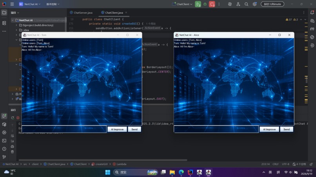This screenshot has width=316, height=177.
Task: Open the main hamburger menu
Action: click(12, 4)
